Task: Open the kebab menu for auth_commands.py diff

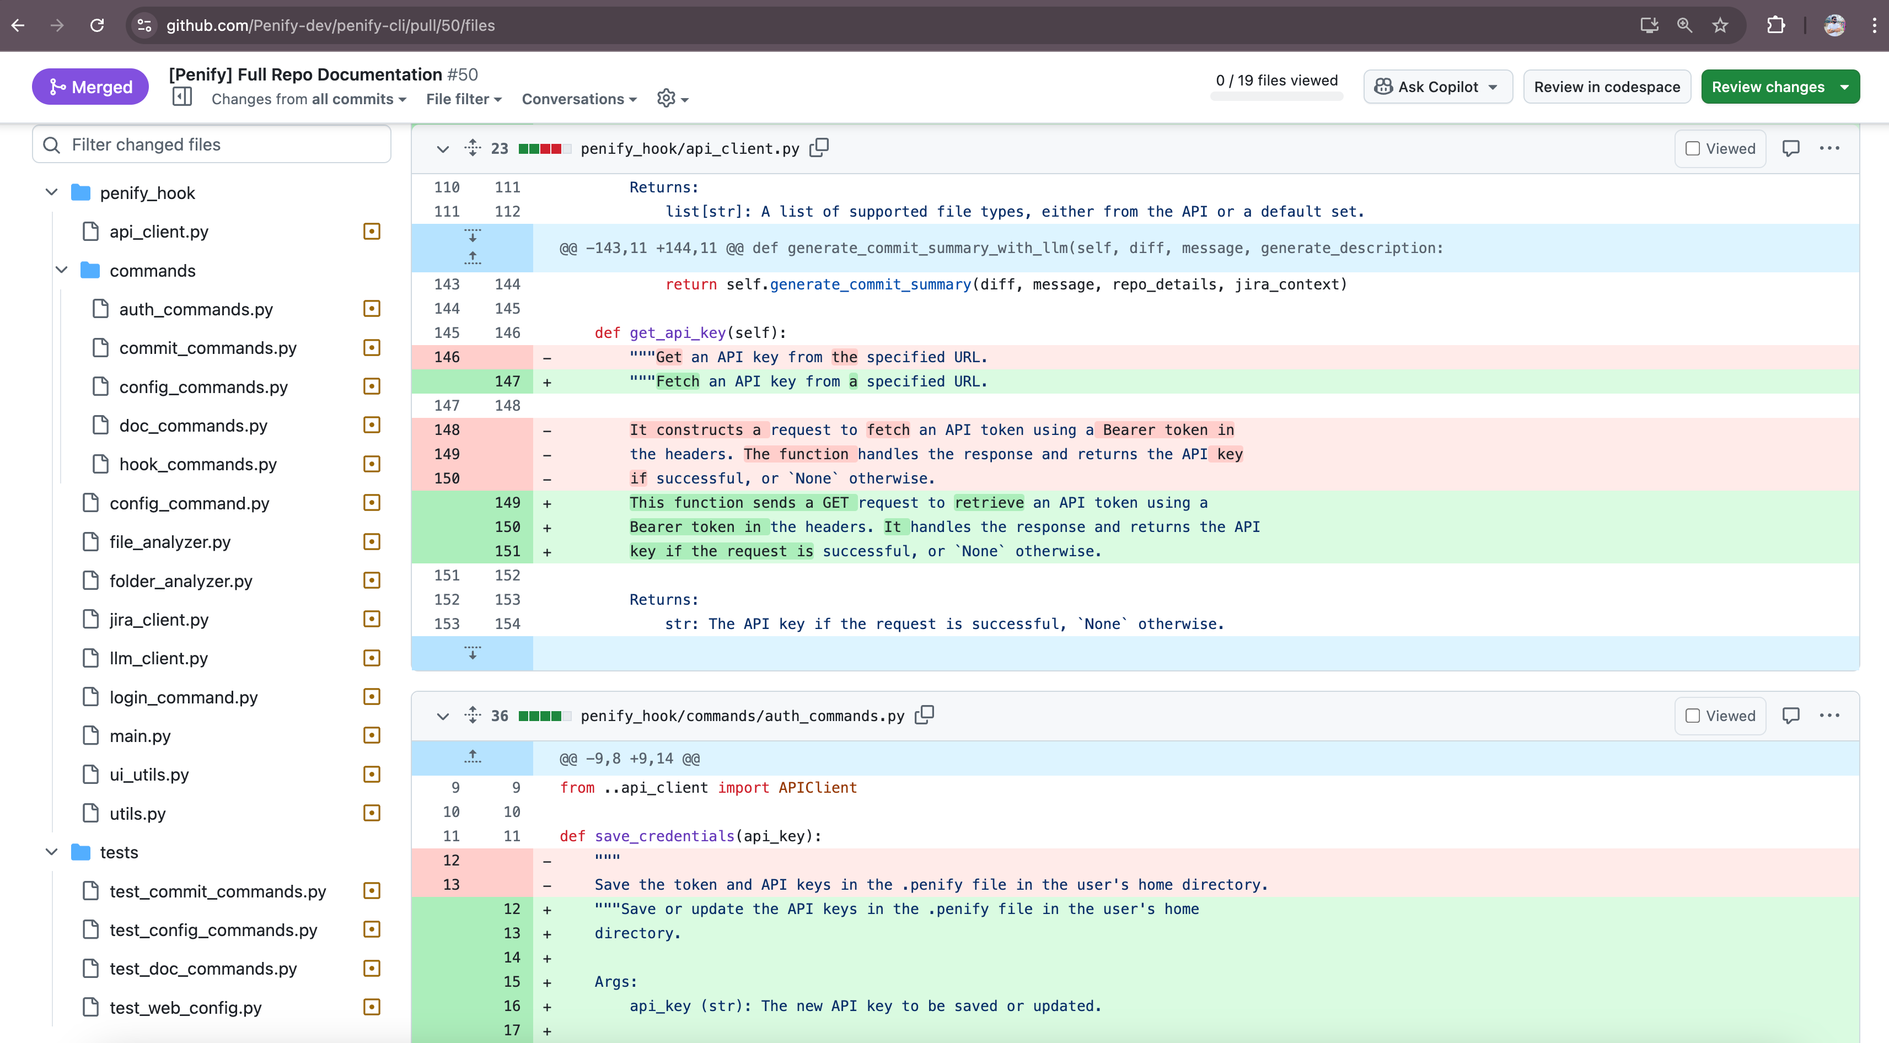Action: 1829,716
